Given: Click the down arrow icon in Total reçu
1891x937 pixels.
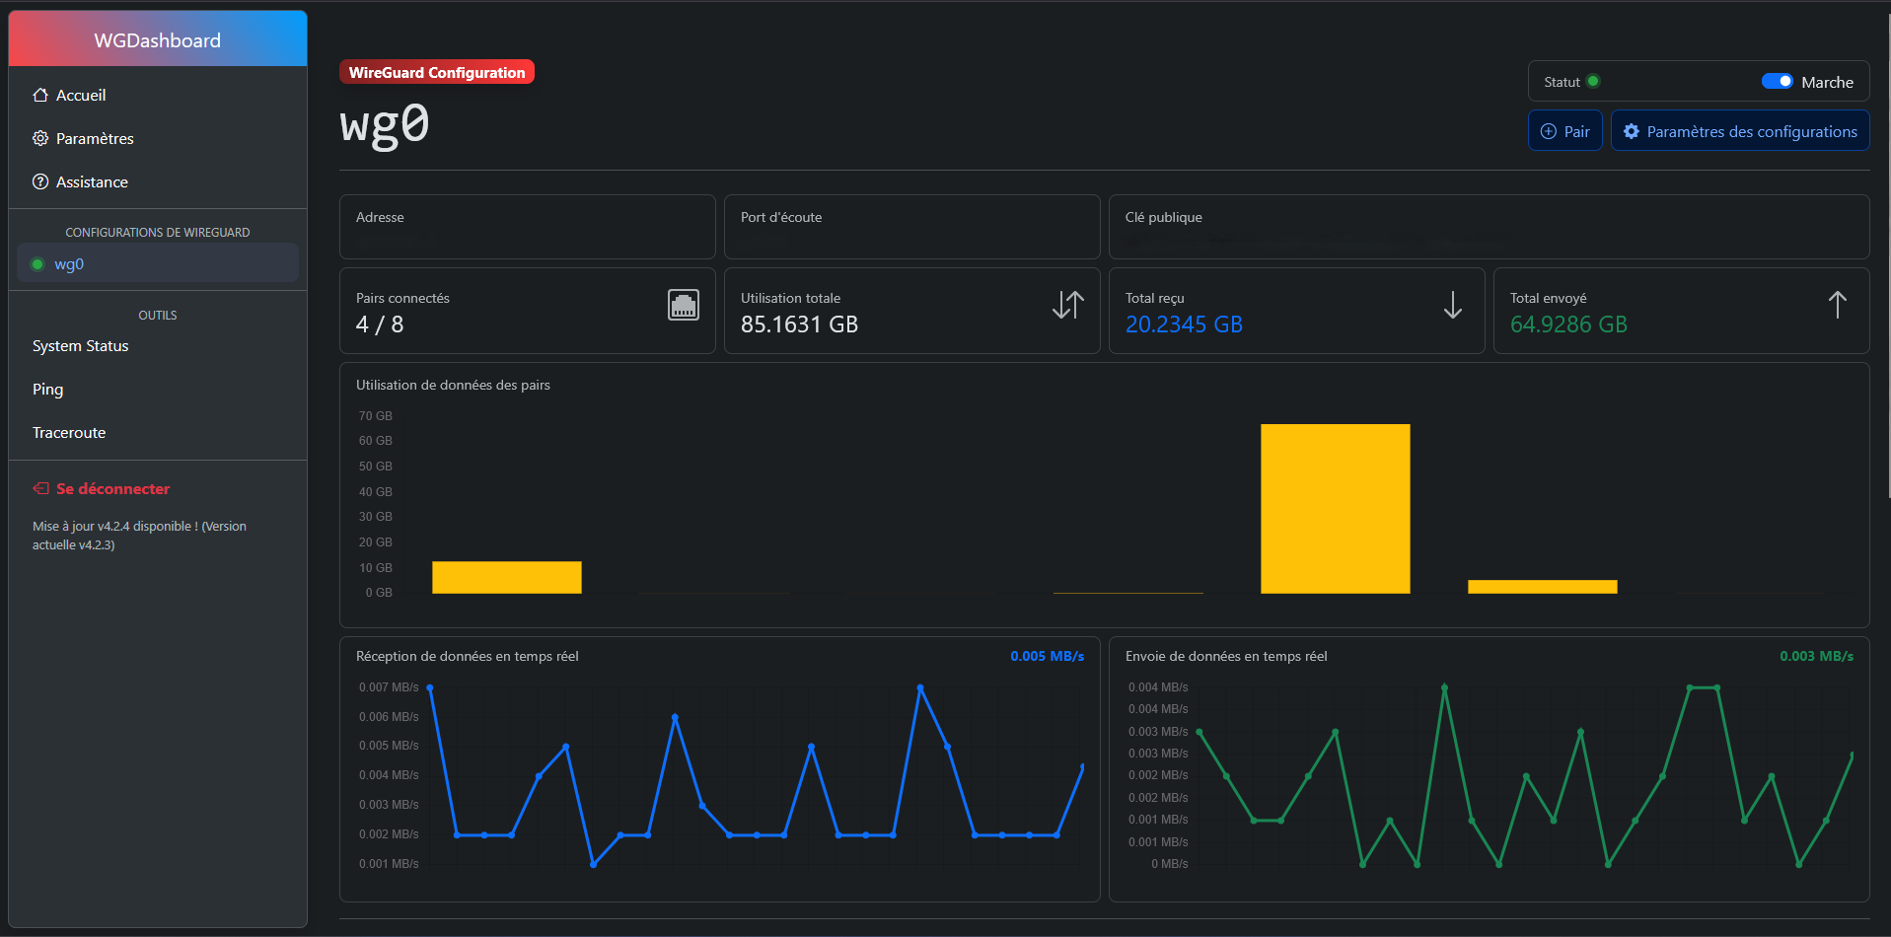Looking at the screenshot, I should pyautogui.click(x=1452, y=305).
